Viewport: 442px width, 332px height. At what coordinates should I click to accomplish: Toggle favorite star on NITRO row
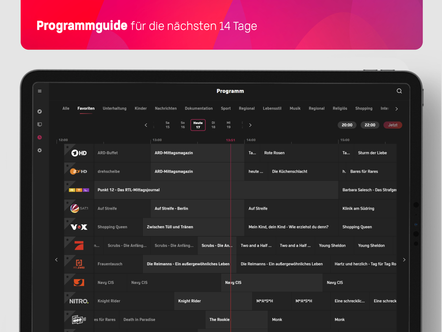(x=67, y=296)
